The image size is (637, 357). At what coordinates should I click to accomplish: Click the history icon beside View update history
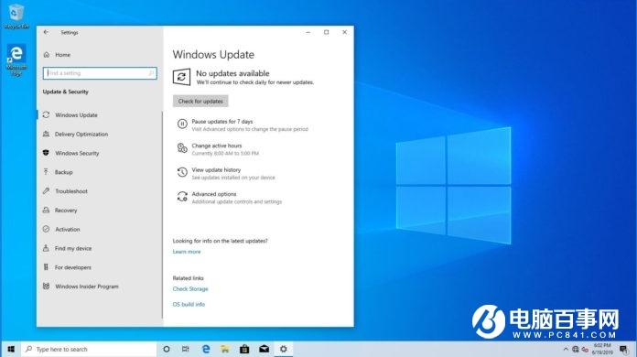tap(182, 173)
